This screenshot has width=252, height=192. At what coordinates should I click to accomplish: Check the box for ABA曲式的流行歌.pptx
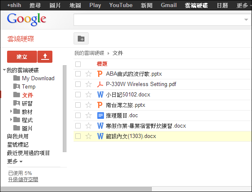coord(78,74)
